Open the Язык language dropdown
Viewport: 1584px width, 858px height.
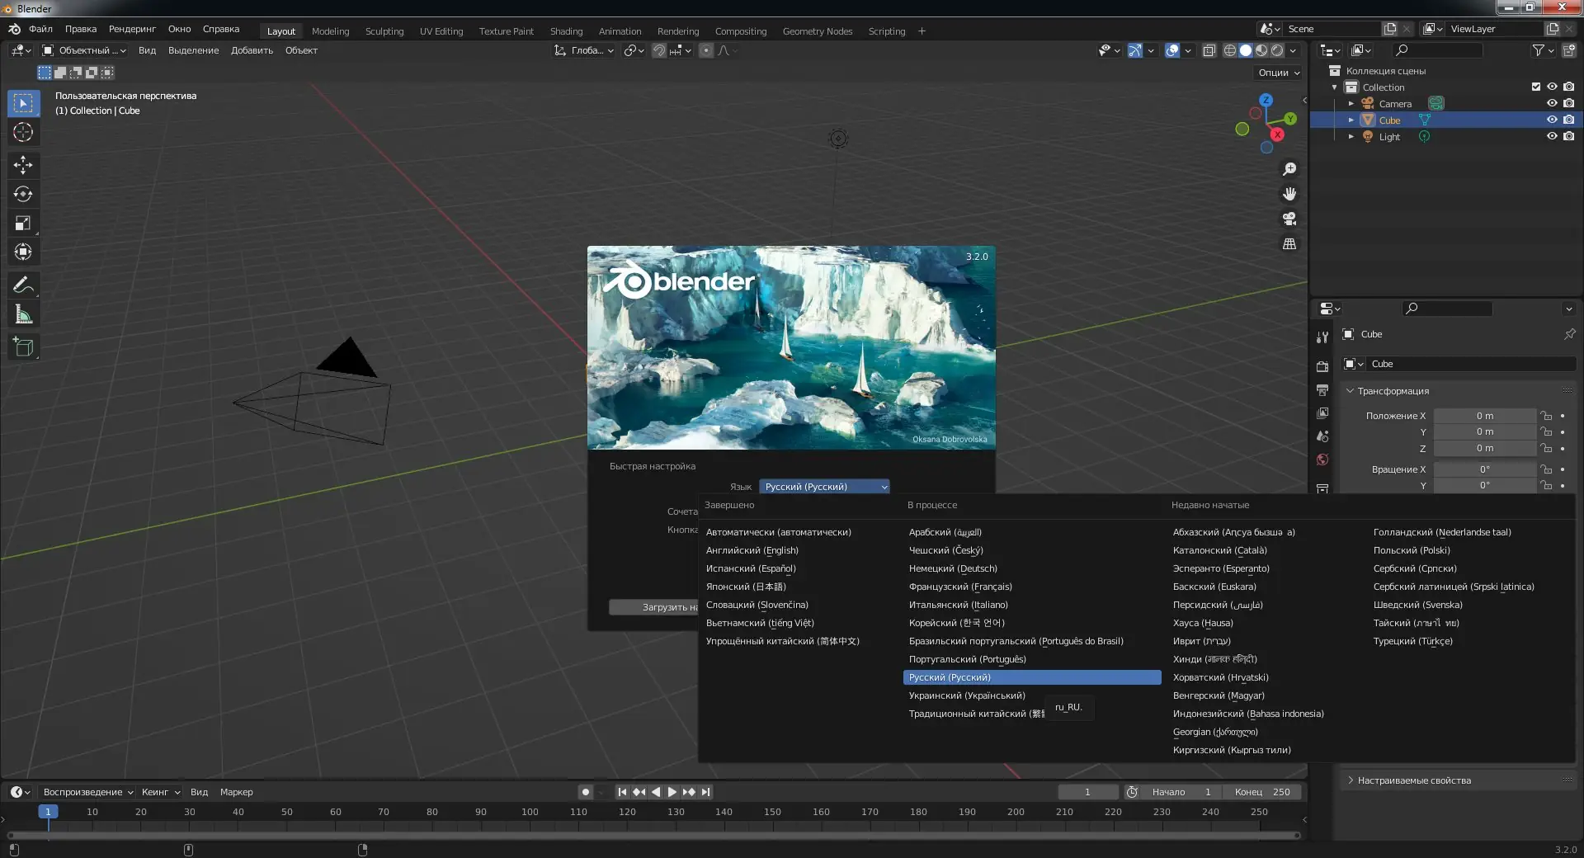click(824, 487)
